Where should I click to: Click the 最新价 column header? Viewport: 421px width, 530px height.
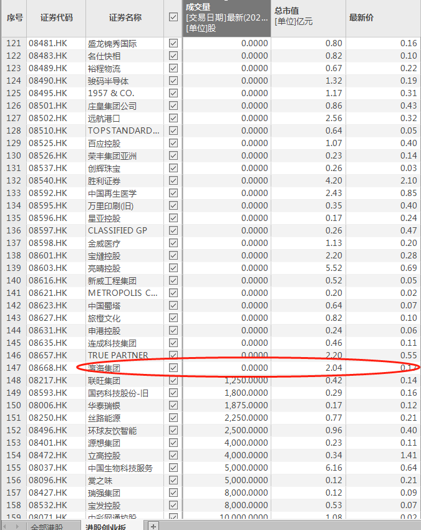(x=383, y=17)
